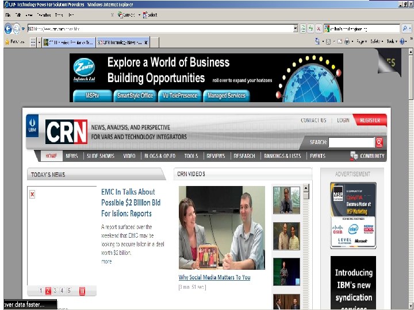414x310 pixels.
Task: Click the browser Forward arrow button
Action: coord(16,29)
